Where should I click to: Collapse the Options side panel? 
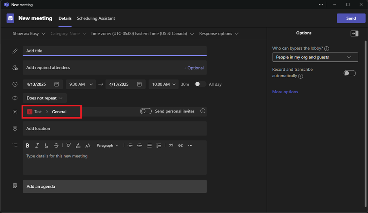354,33
